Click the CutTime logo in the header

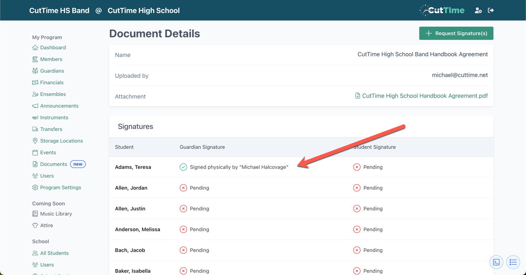pos(442,10)
